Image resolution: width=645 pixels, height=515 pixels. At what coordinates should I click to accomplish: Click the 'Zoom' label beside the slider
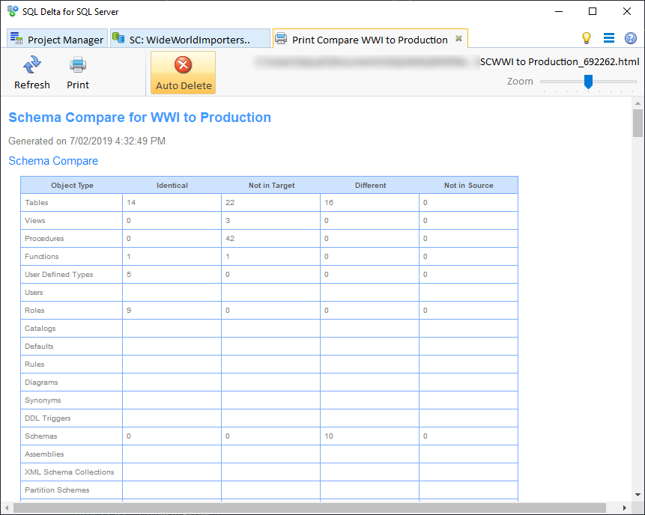520,82
